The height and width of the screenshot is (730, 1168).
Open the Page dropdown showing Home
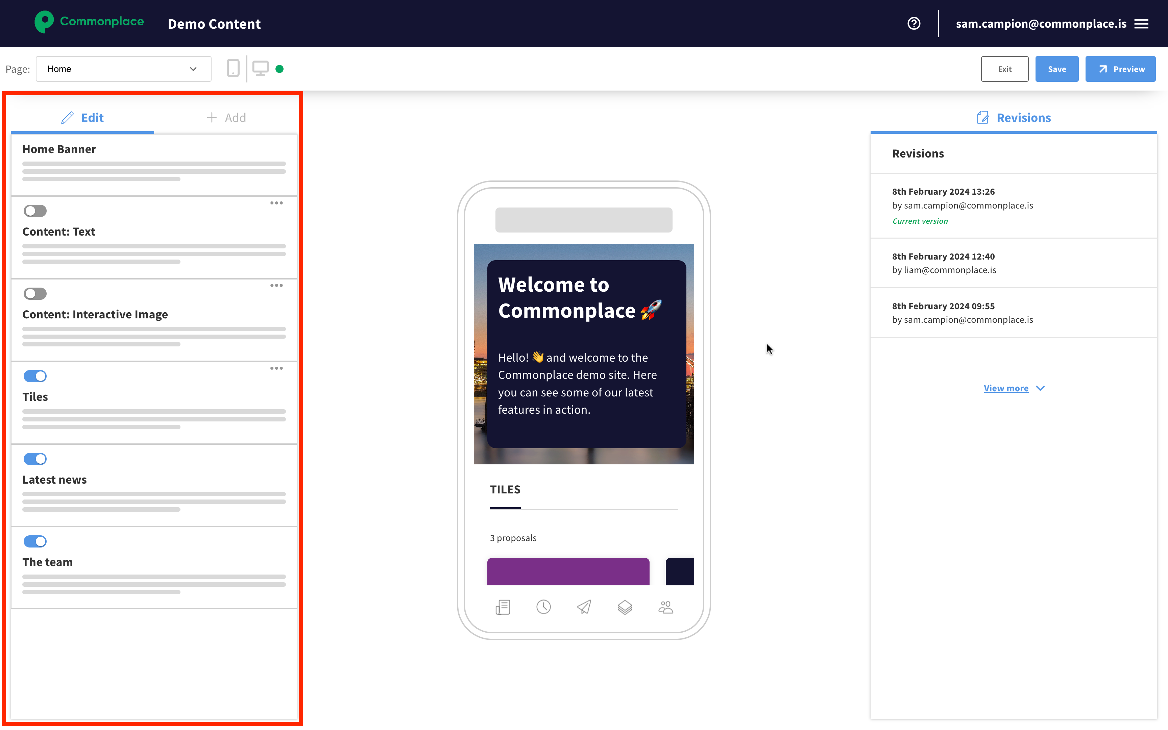(x=123, y=69)
